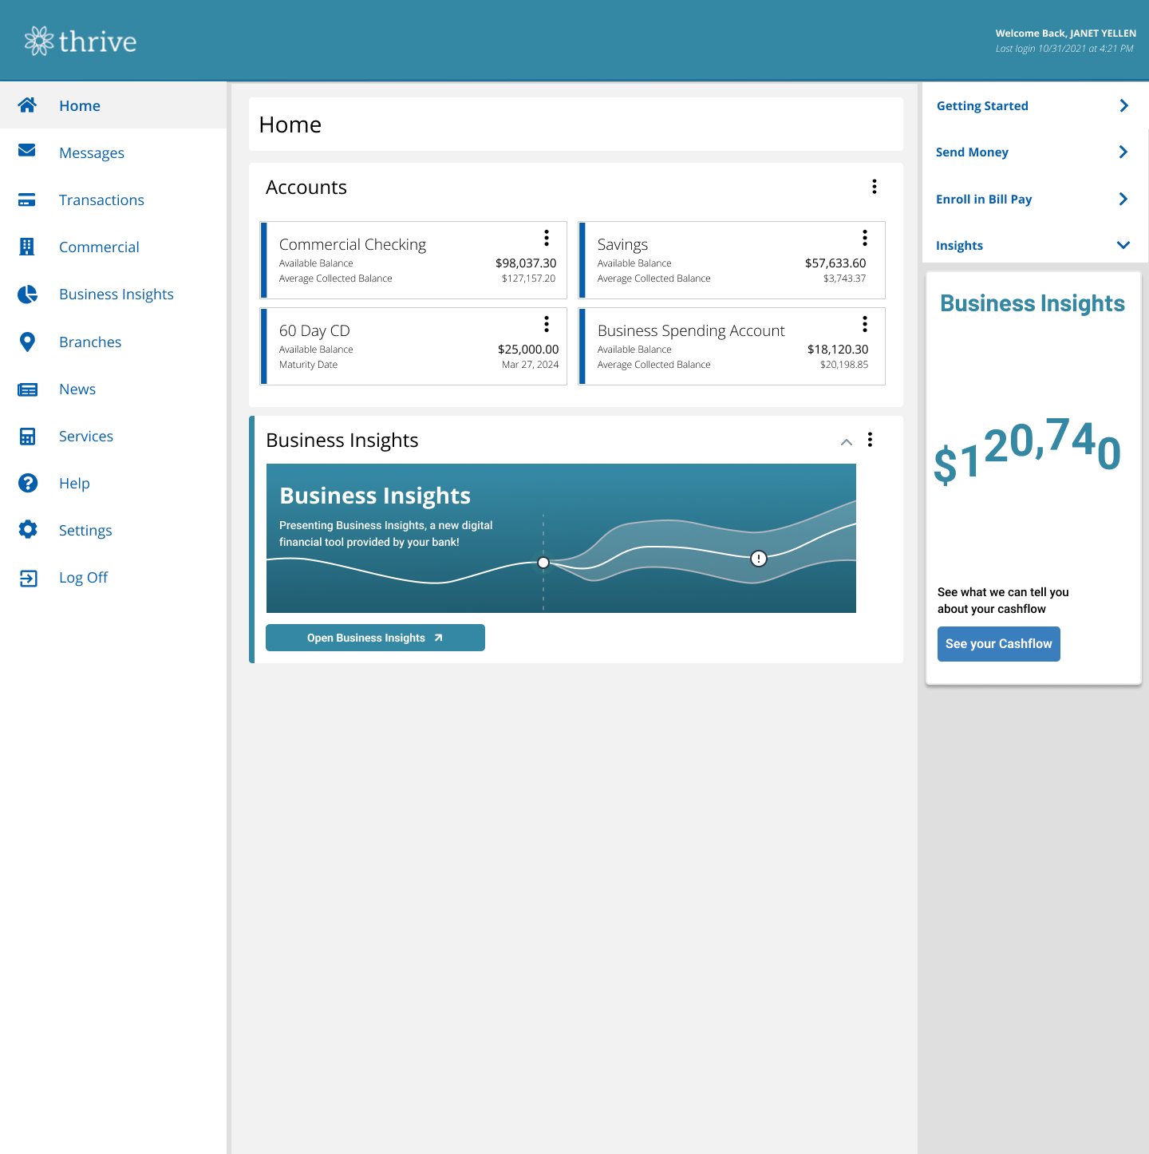Screen dimensions: 1149x1154
Task: Open Business Insights panel options menu
Action: point(871,440)
